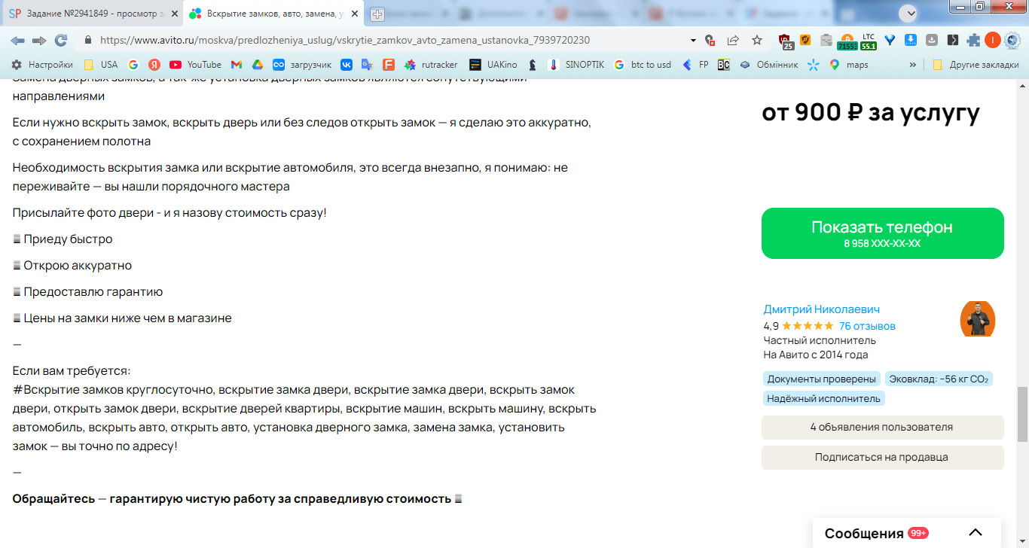Viewport: 1029px width, 548px height.
Task: Open the YouTube bookmark
Action: tap(195, 65)
